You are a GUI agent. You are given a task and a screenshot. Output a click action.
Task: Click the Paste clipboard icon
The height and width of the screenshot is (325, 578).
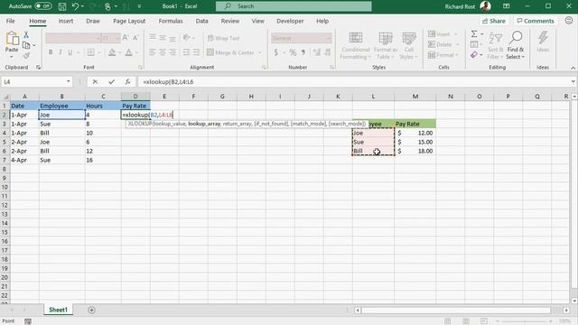pos(12,38)
